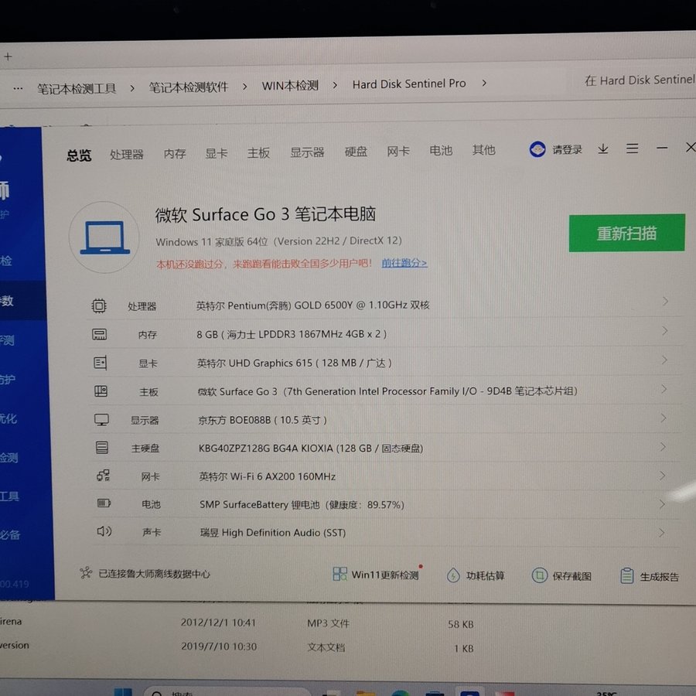The height and width of the screenshot is (696, 696).
Task: Click the memory module icon
Action: (100, 334)
